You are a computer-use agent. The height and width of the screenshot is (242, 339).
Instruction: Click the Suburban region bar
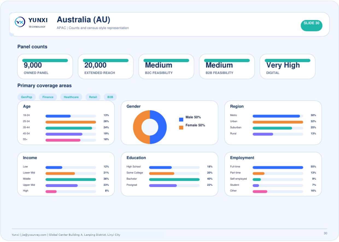(x=272, y=128)
